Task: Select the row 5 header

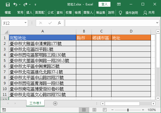Action: click(5, 60)
